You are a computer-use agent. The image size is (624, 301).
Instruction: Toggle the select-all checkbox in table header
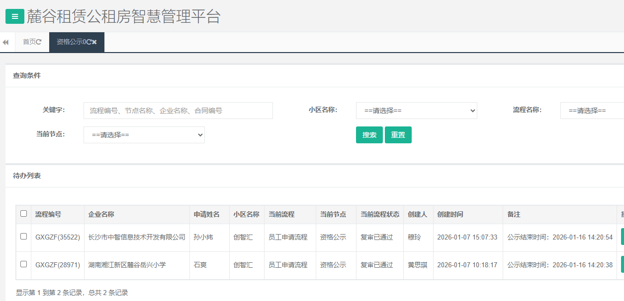click(23, 214)
